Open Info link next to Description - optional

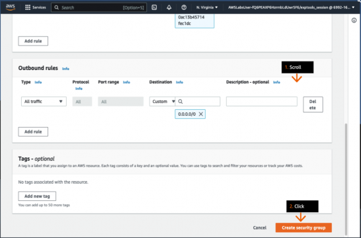[x=276, y=82]
